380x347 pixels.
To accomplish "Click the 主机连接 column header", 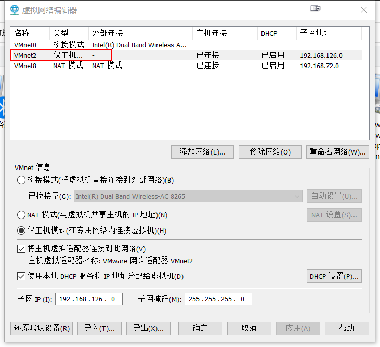I will (225, 33).
